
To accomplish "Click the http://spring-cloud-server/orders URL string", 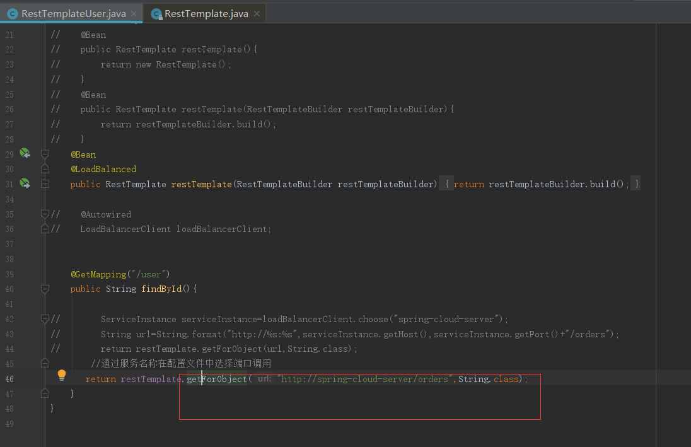I will pos(365,379).
